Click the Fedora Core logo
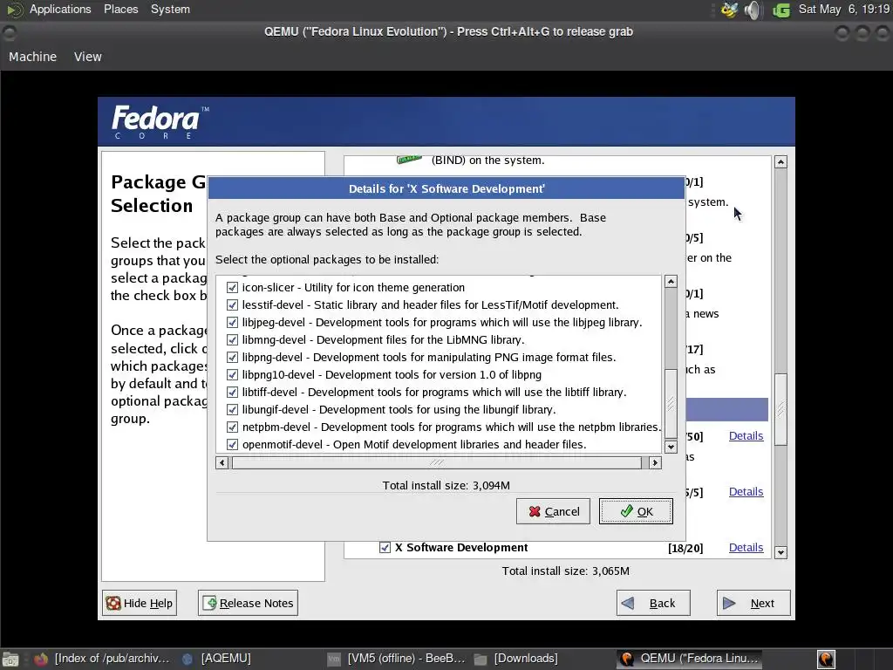The width and height of the screenshot is (893, 670). [x=160, y=121]
